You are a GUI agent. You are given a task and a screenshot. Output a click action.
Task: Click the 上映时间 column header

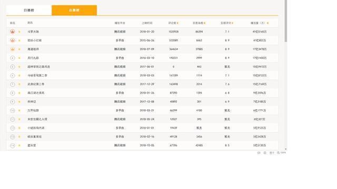(x=147, y=23)
